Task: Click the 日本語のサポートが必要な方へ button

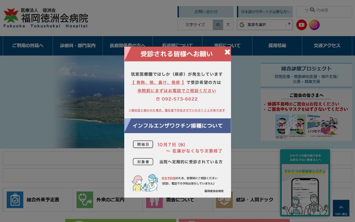Action: pos(265,12)
